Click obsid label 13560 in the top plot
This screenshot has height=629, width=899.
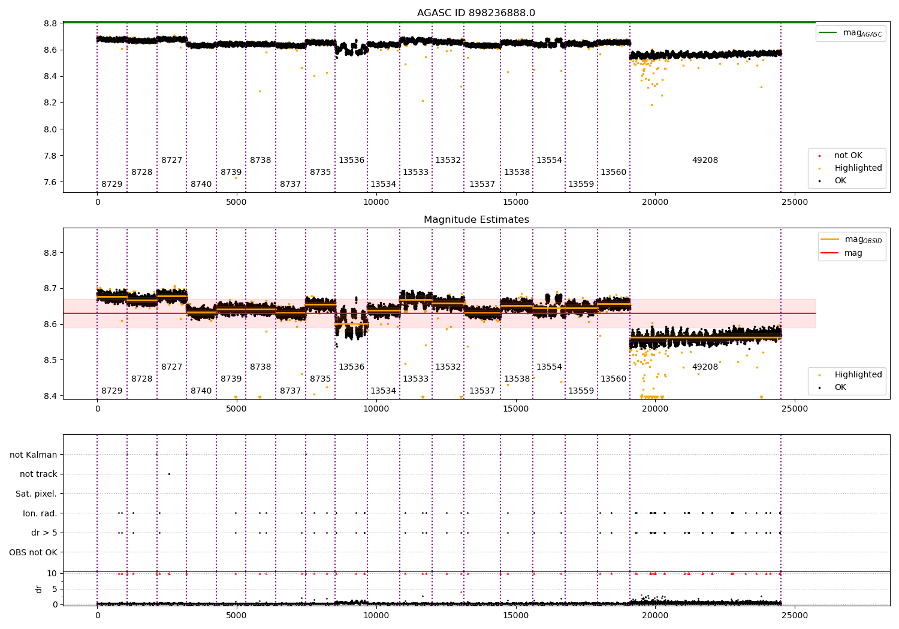[614, 173]
